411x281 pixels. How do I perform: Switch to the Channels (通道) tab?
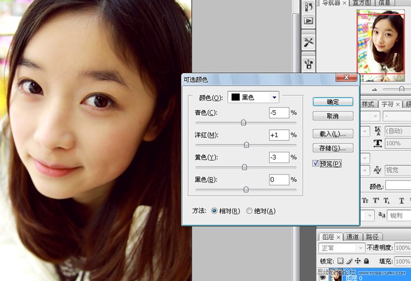[x=352, y=237]
